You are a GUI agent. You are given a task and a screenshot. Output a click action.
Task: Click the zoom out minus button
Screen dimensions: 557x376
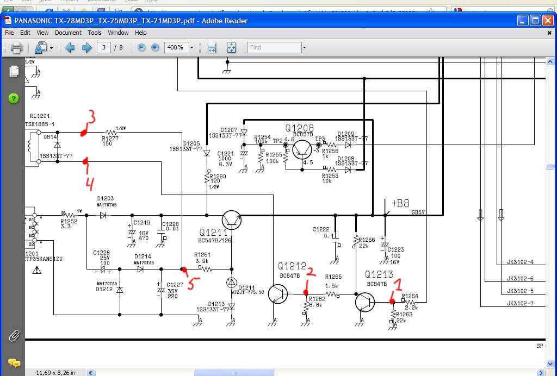tap(141, 48)
